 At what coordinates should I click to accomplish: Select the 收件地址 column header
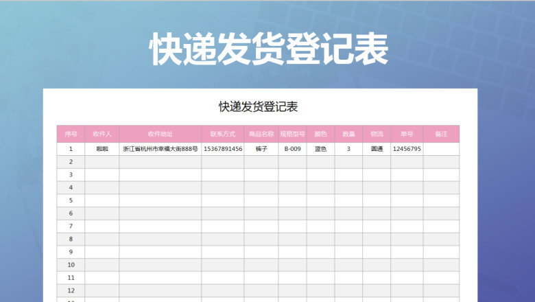click(x=160, y=134)
